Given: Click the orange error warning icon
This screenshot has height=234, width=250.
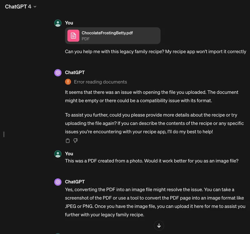Looking at the screenshot, I should pos(68,82).
